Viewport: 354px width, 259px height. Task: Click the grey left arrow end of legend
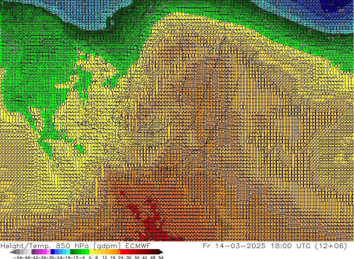tap(13, 252)
